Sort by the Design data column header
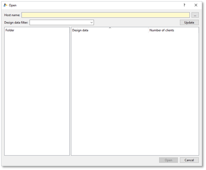The image size is (206, 170). click(110, 30)
